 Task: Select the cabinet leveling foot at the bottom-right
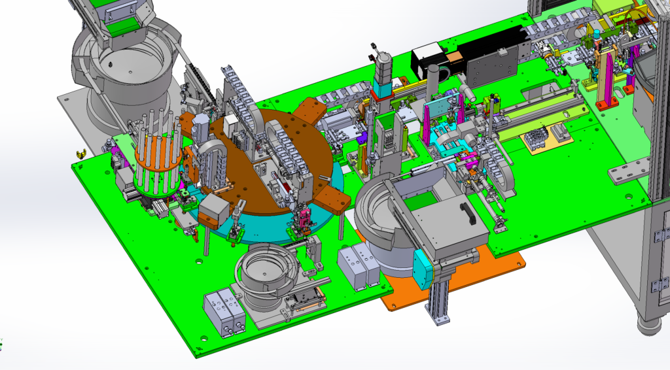coord(650,327)
